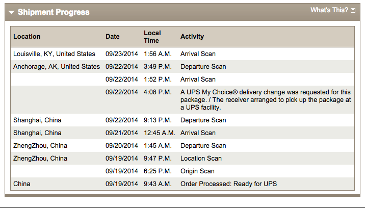Click the question mark help icon
The height and width of the screenshot is (208, 365).
[x=353, y=11]
